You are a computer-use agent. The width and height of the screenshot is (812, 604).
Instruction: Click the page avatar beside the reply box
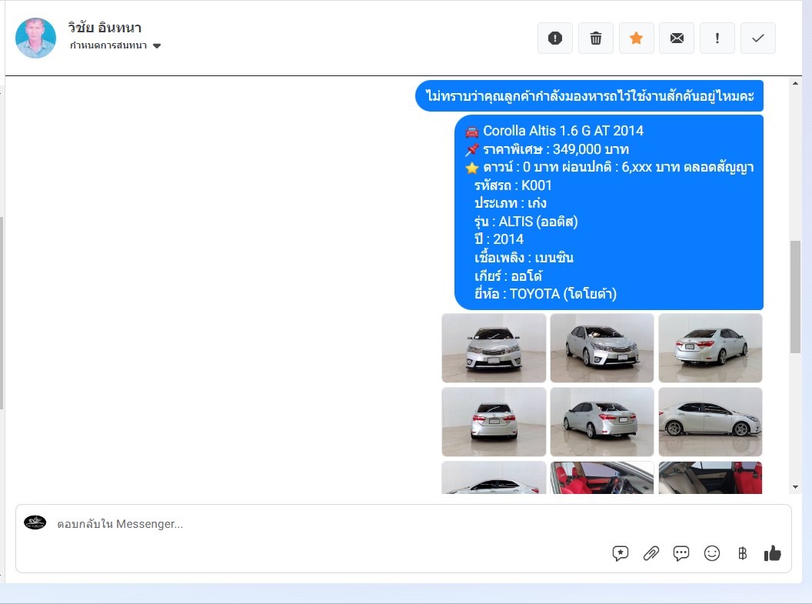click(x=35, y=522)
